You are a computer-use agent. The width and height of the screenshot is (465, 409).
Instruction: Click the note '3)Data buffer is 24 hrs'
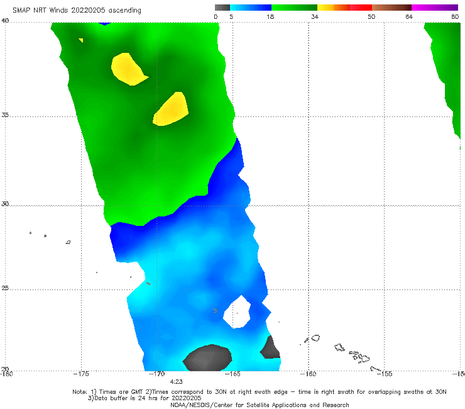pyautogui.click(x=145, y=398)
